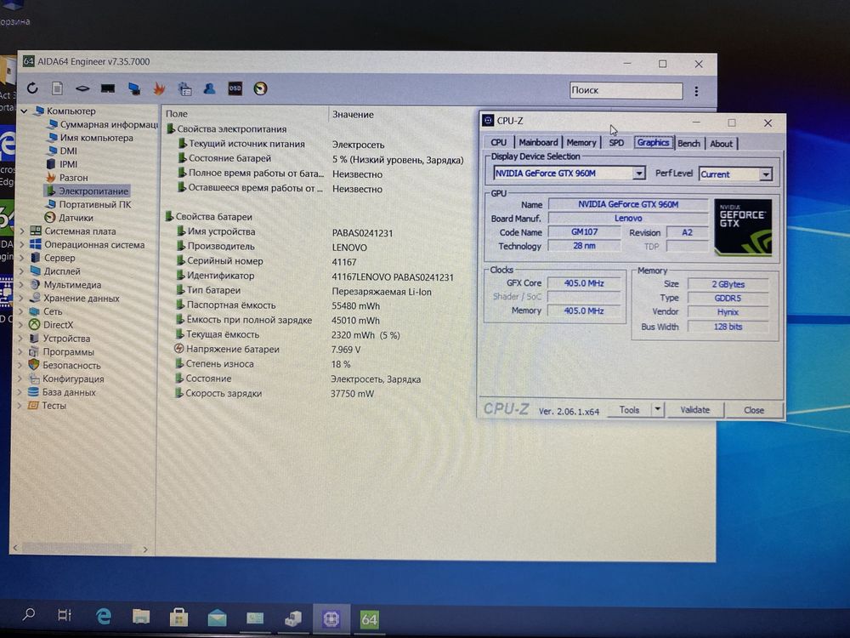Click the Поиск search field

[x=626, y=91]
